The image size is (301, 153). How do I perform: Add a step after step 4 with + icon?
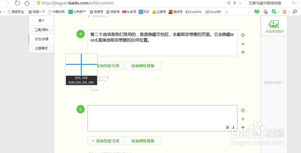[243, 52]
